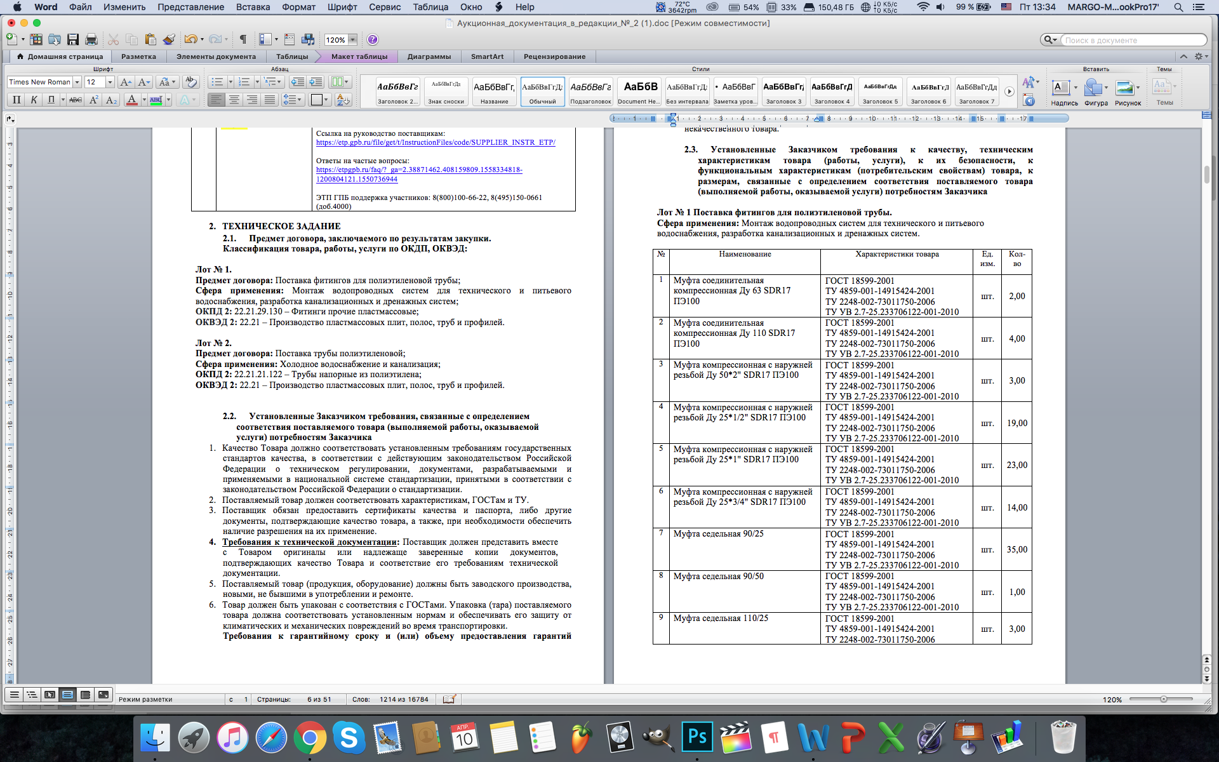Viewport: 1219px width, 762px height.
Task: Click the Paste clipboard icon
Action: pyautogui.click(x=150, y=39)
